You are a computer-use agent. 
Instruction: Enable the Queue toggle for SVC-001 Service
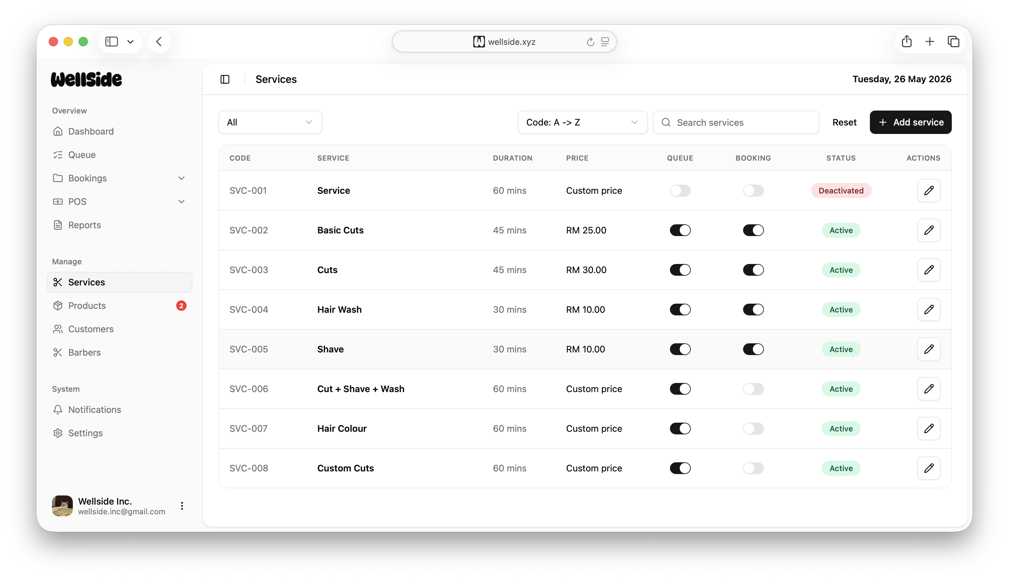point(680,191)
